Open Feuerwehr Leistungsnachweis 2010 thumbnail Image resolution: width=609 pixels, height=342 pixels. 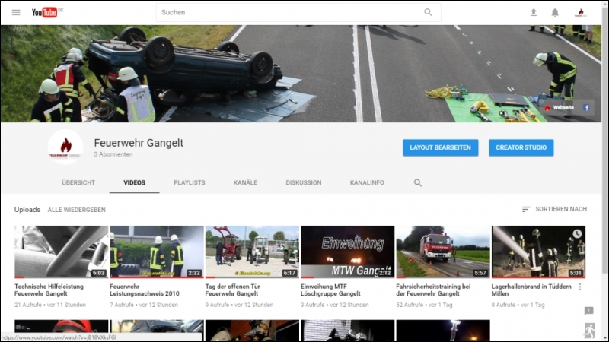point(157,252)
